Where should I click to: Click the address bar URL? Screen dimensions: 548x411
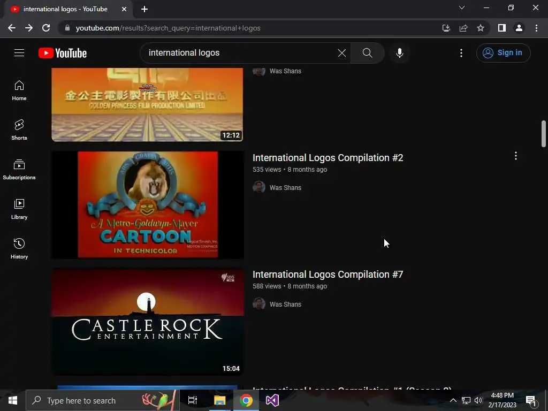[168, 28]
